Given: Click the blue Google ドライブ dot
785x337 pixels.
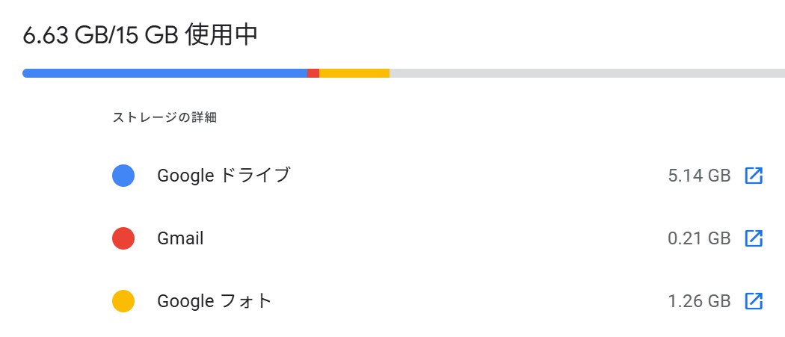Looking at the screenshot, I should [x=123, y=176].
